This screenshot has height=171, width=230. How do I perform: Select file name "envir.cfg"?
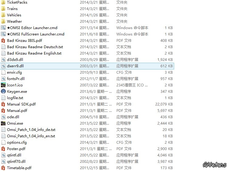tap(14, 72)
